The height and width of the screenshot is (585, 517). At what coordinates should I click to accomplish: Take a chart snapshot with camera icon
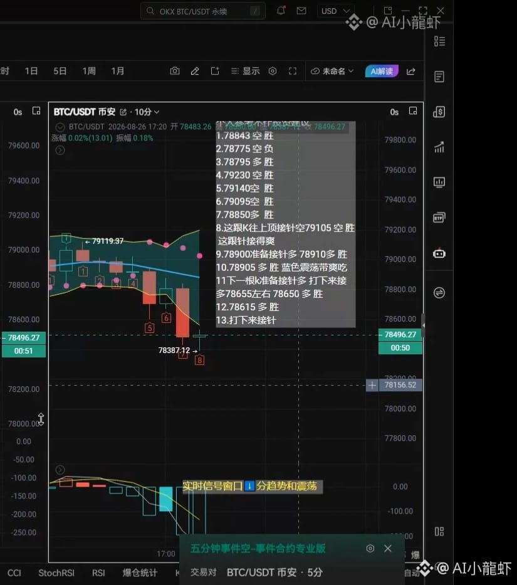[175, 71]
